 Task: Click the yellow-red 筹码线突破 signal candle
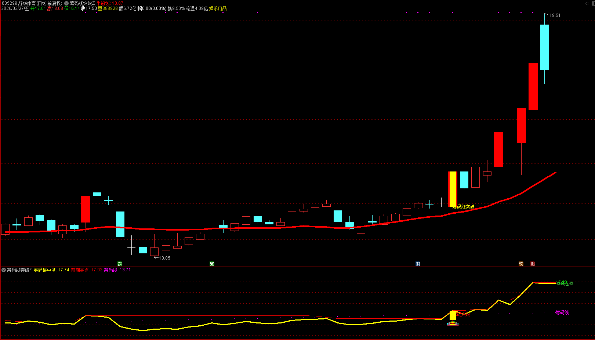coord(453,189)
